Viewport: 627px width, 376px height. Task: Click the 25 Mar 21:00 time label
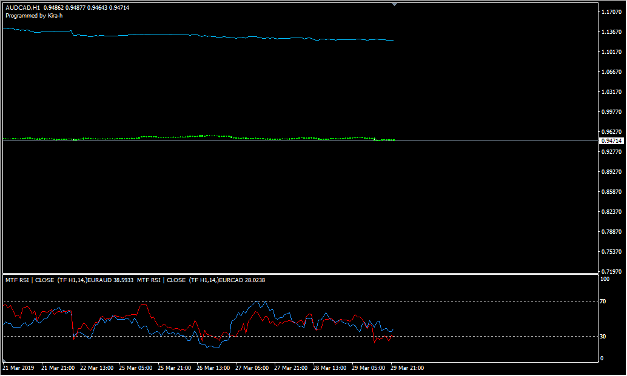(175, 368)
